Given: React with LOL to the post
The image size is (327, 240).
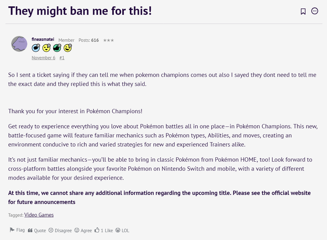Looking at the screenshot, I should 122,230.
